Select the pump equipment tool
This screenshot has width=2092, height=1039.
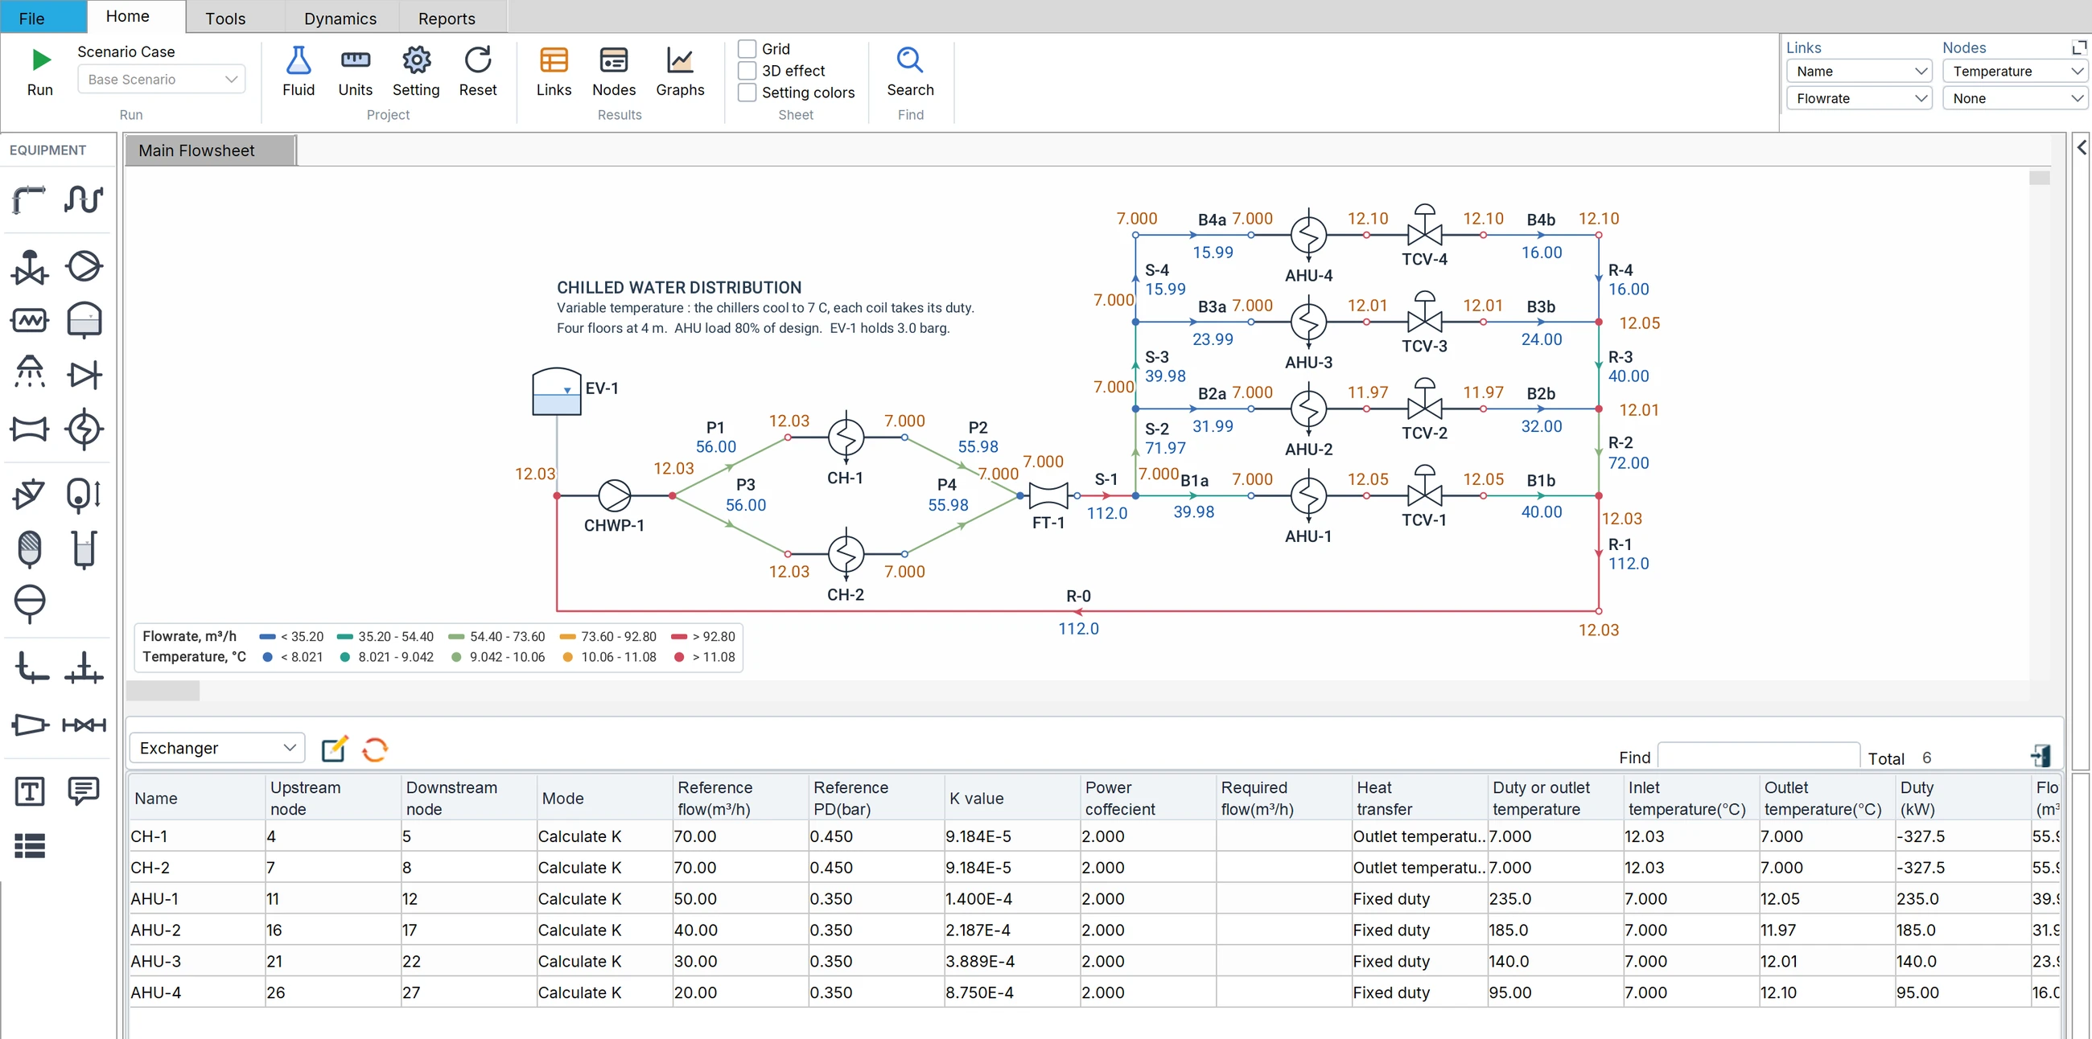[x=84, y=266]
